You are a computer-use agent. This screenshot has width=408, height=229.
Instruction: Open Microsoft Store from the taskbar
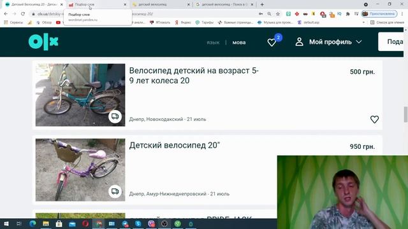(x=59, y=223)
